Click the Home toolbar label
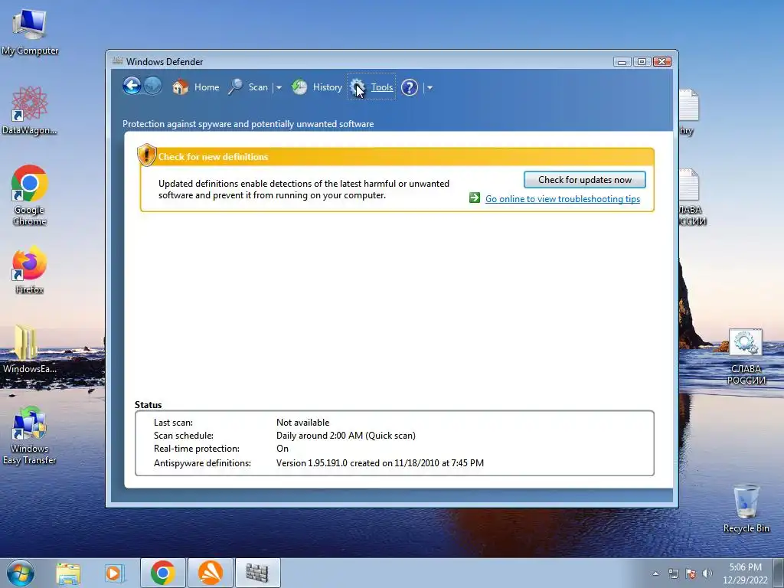Viewport: 784px width, 588px height. pyautogui.click(x=207, y=87)
